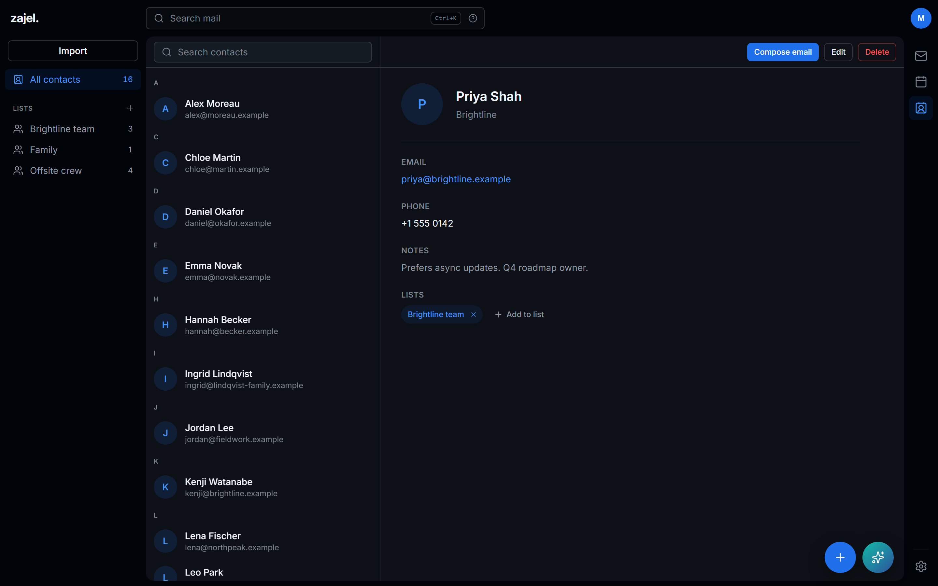Open the Offsite crew list
The image size is (938, 586).
[73, 171]
